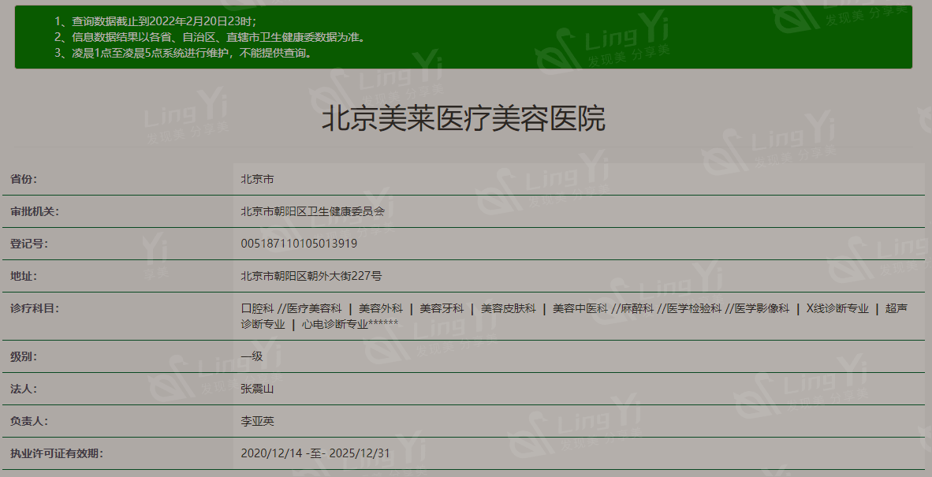Select license validity dates 2020/12/14 -至- 2025/12/31

[315, 453]
